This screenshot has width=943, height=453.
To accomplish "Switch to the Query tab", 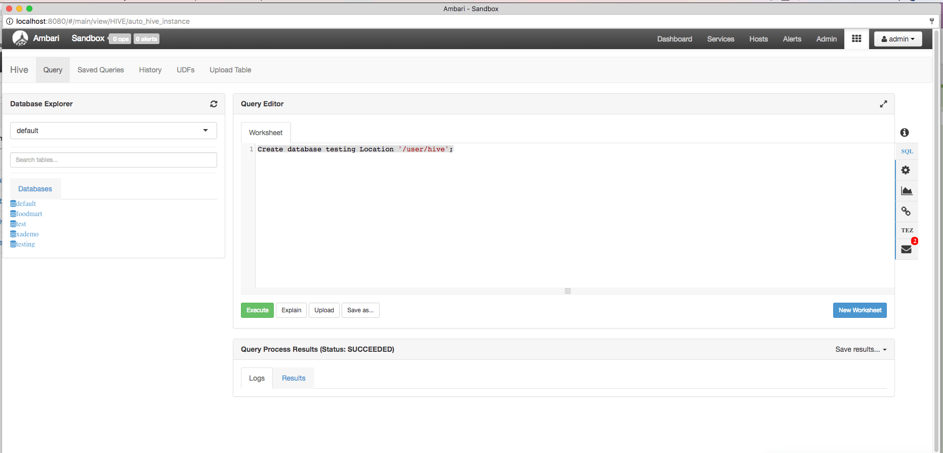I will (x=53, y=70).
